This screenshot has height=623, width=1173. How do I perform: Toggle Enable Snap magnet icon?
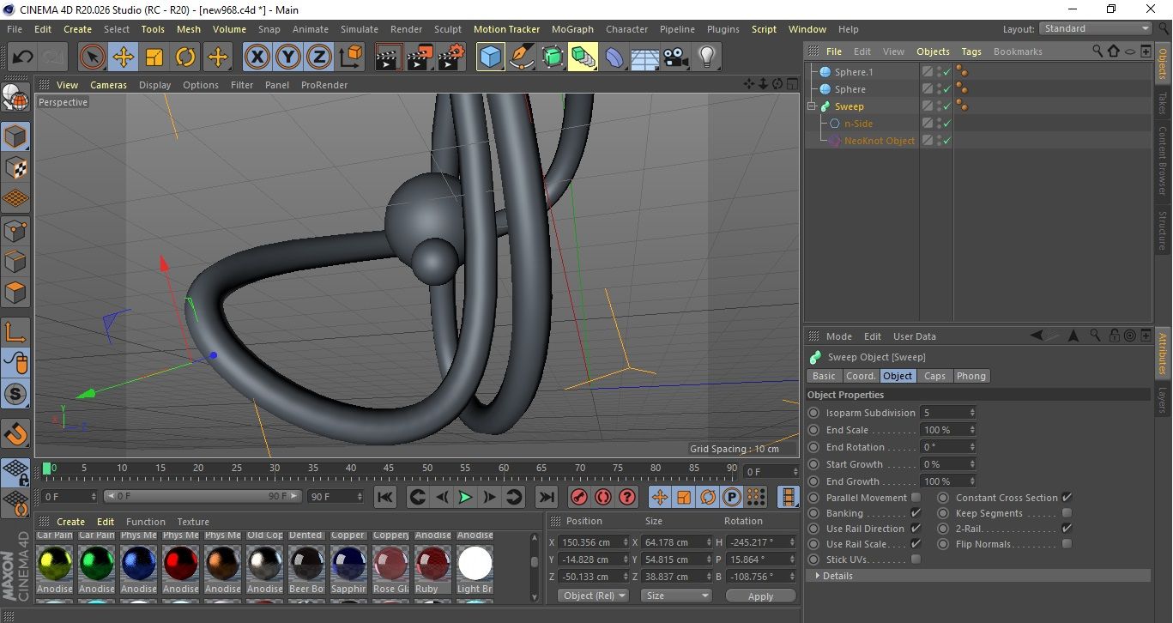click(x=16, y=433)
